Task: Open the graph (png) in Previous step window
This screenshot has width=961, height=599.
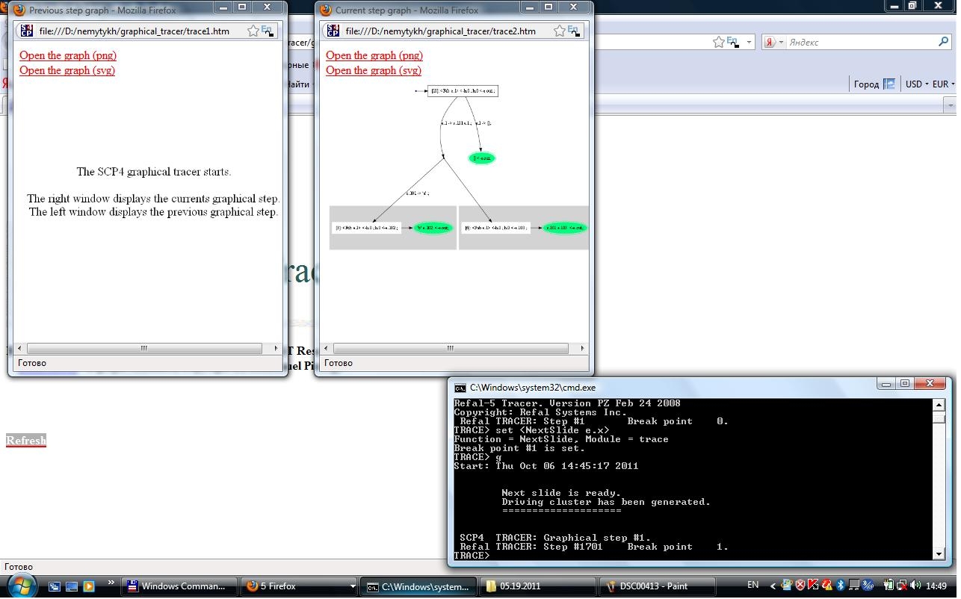Action: tap(68, 55)
